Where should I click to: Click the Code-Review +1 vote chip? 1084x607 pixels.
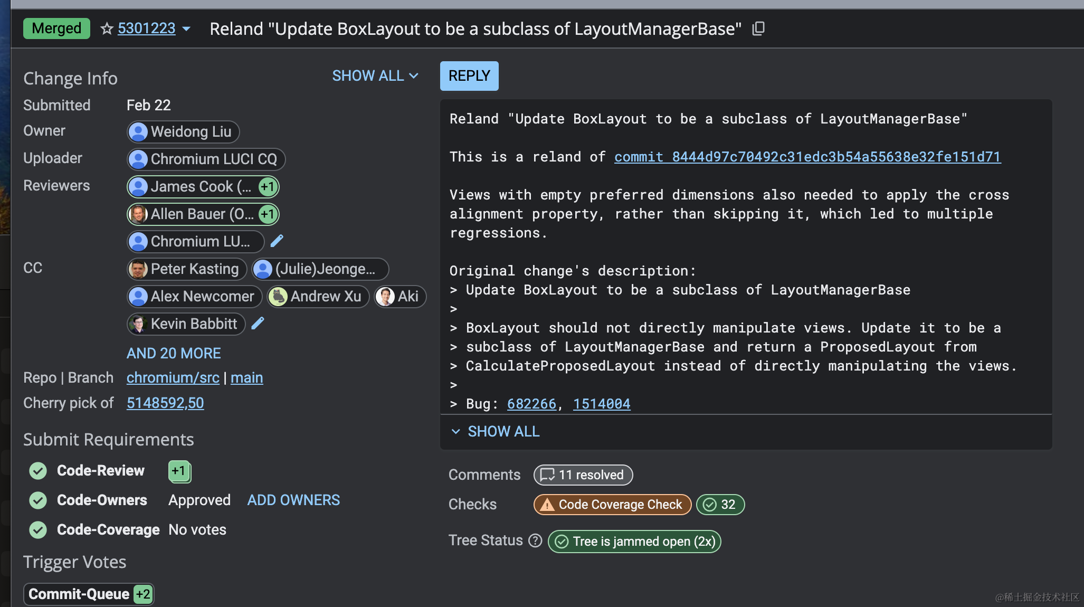coord(179,471)
